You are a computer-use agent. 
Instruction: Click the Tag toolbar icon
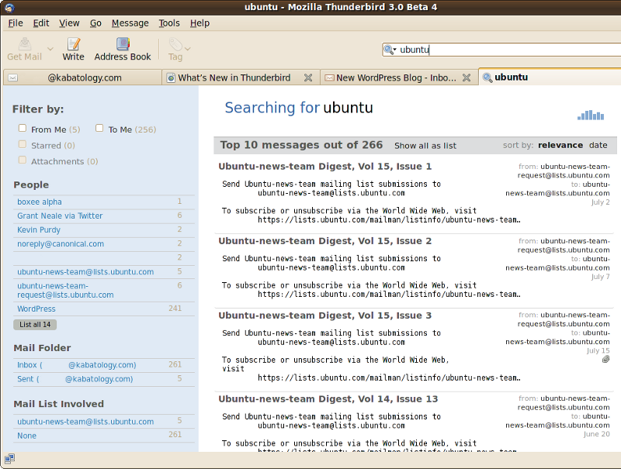tap(175, 44)
